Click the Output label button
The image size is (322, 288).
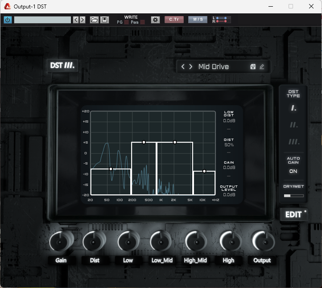tap(262, 260)
